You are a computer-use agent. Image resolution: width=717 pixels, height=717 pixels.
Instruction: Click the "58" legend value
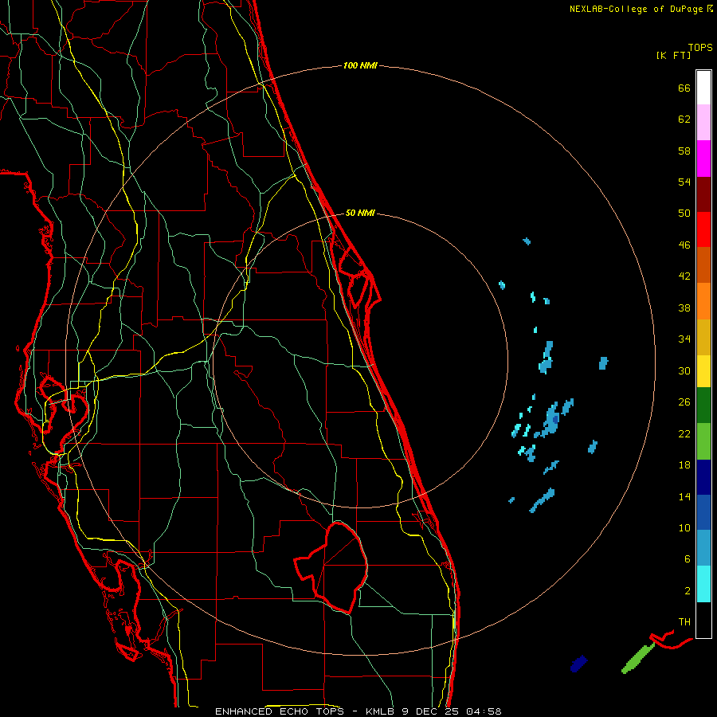point(684,151)
